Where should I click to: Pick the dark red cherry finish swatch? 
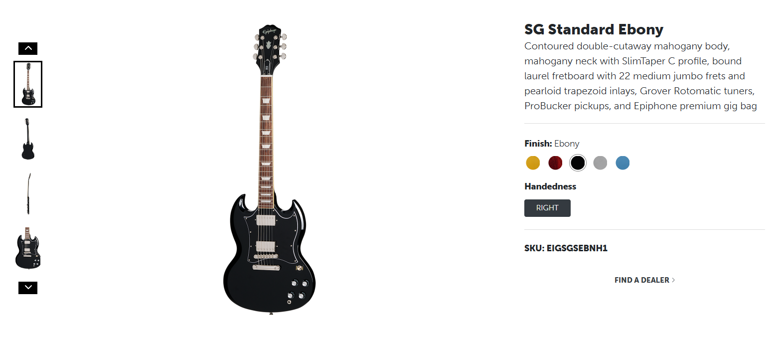coord(555,163)
